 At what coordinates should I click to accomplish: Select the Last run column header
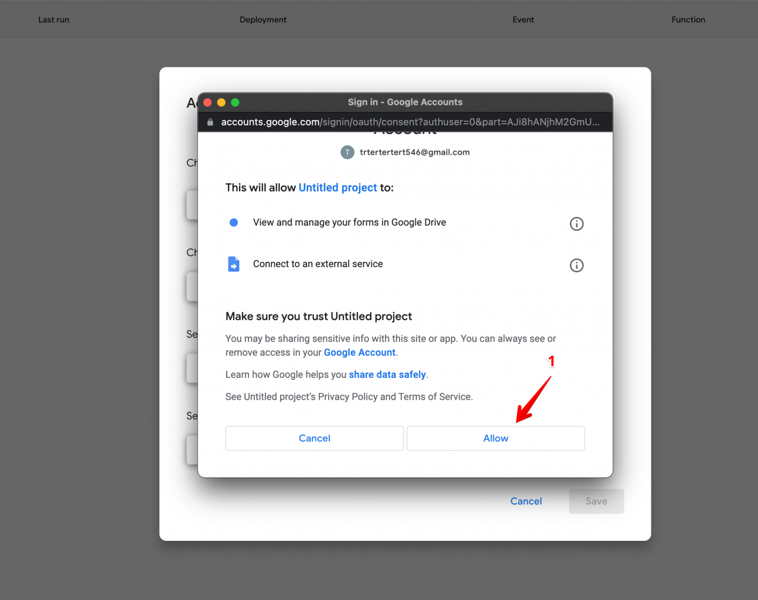point(54,20)
